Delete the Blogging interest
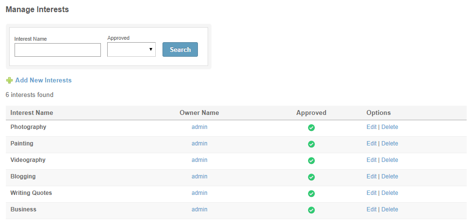Image resolution: width=472 pixels, height=224 pixels. [390, 176]
